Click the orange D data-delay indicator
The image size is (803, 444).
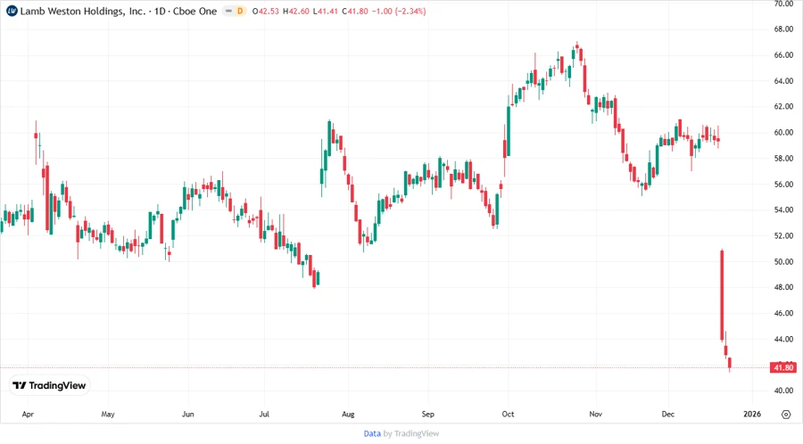[240, 11]
